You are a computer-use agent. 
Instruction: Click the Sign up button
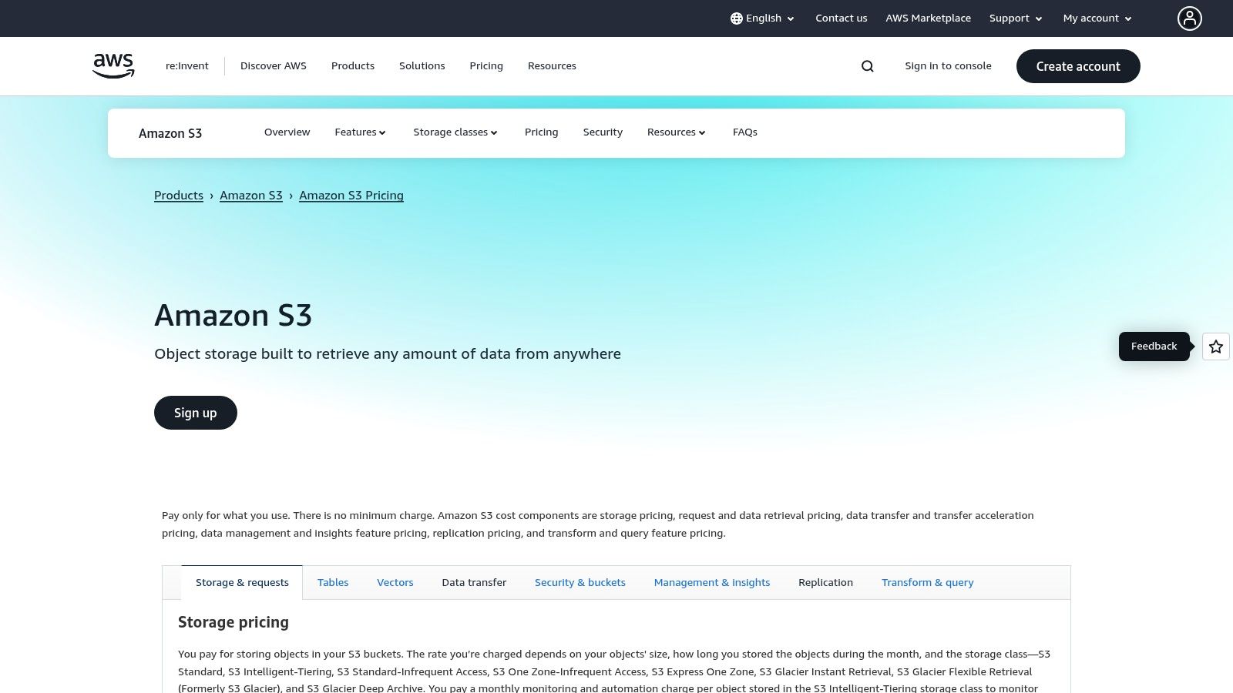tap(195, 413)
